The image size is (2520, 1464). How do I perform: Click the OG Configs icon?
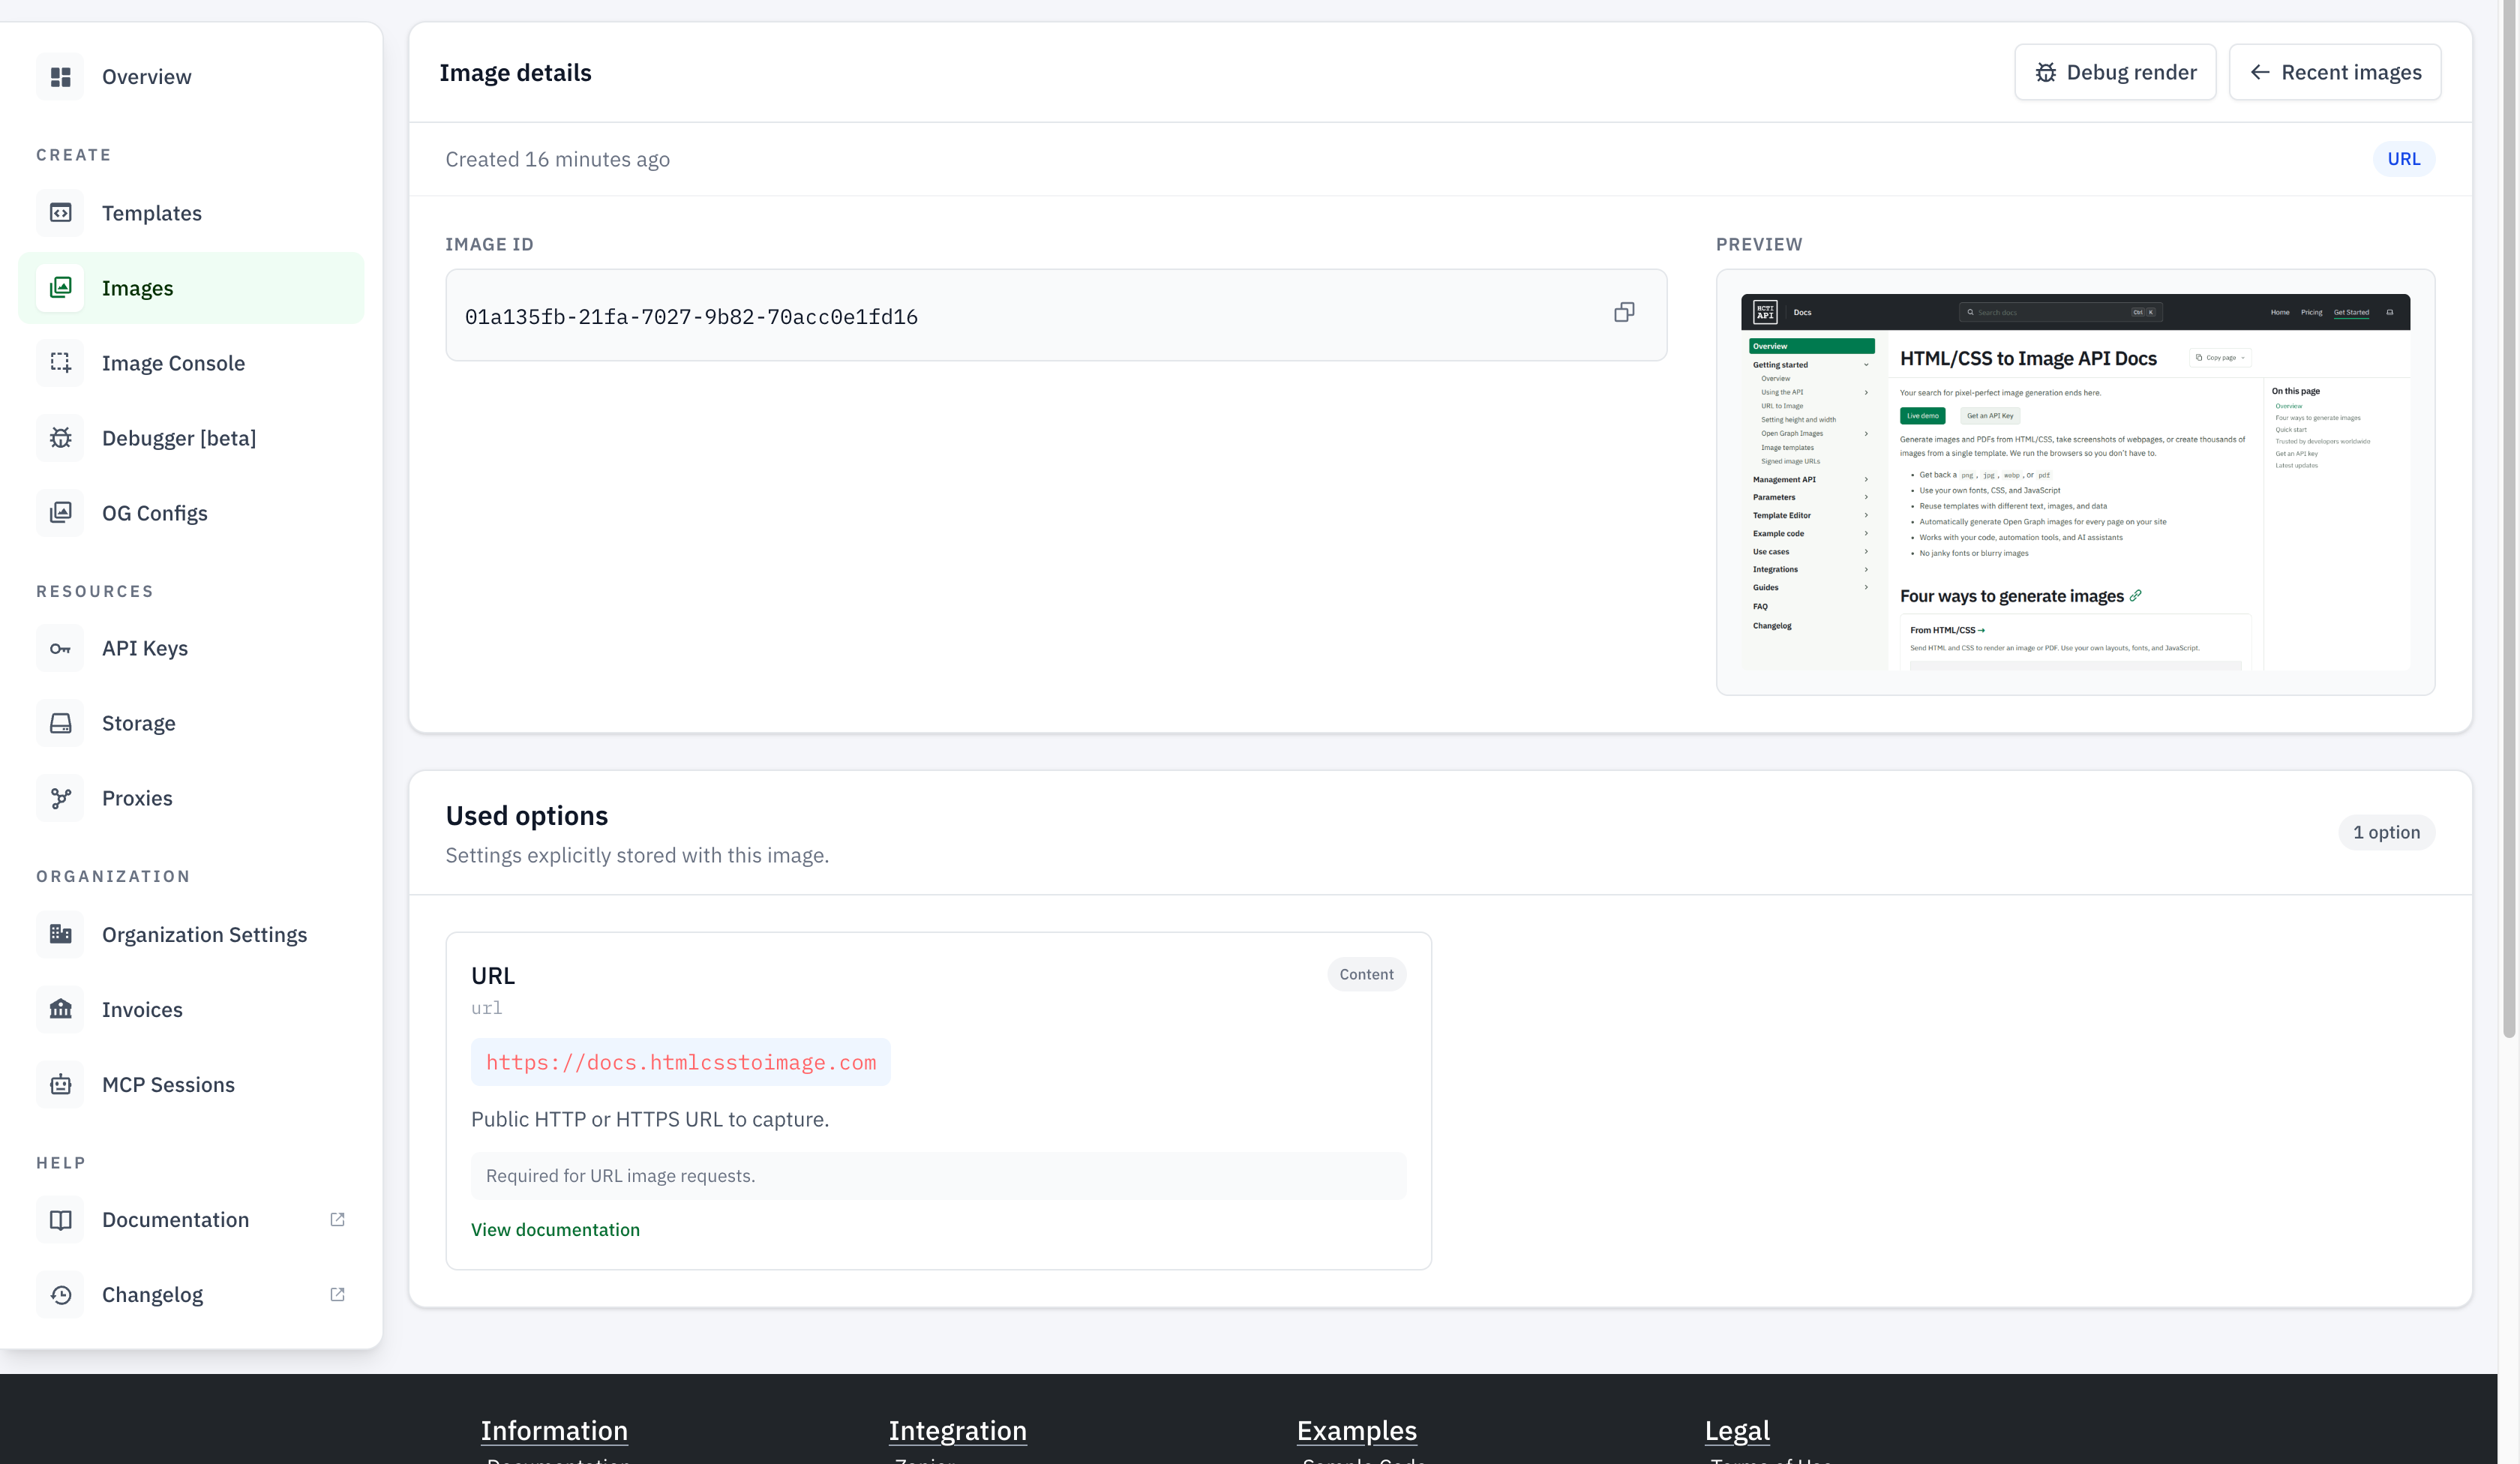click(x=61, y=513)
